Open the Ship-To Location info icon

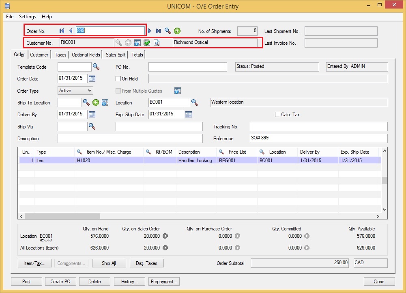coord(105,102)
